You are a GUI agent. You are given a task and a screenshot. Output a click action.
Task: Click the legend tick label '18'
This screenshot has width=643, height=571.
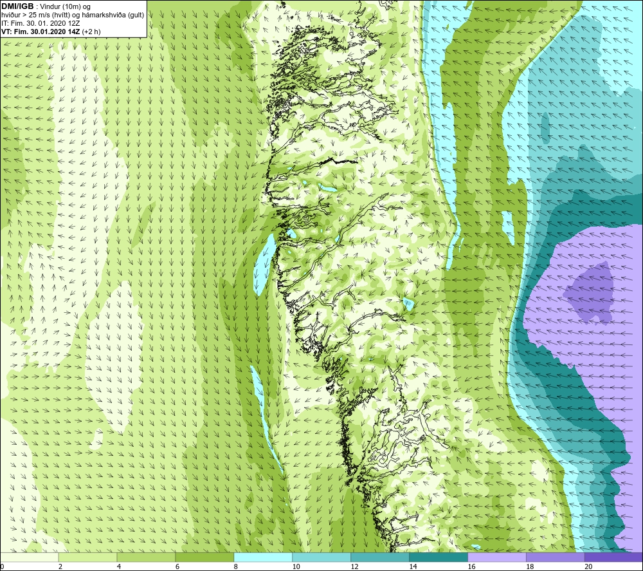pos(530,566)
